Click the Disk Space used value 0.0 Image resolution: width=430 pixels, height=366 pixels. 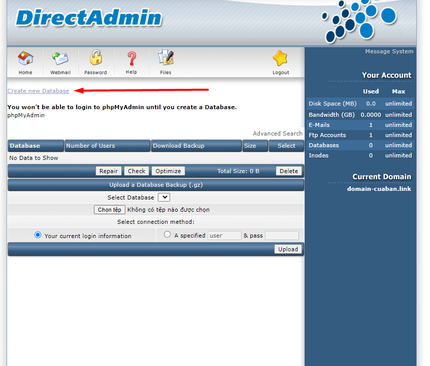pyautogui.click(x=371, y=104)
